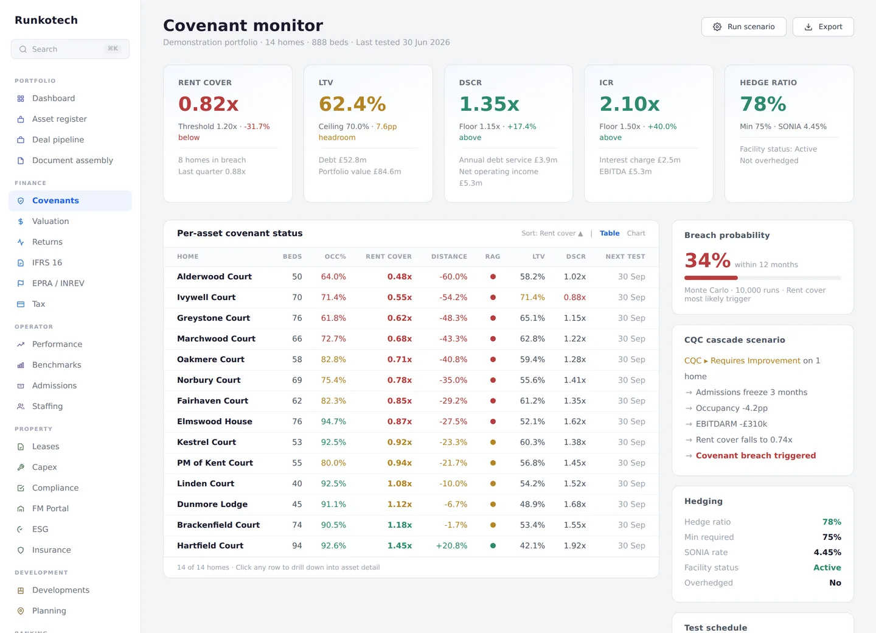Change sort order via Sort: Rent cover
Screen dimensions: 876x633
pyautogui.click(x=552, y=233)
